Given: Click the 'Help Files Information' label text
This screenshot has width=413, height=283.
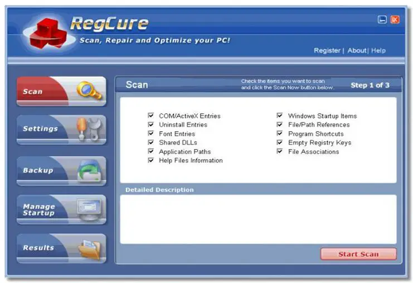Looking at the screenshot, I should pyautogui.click(x=191, y=160).
